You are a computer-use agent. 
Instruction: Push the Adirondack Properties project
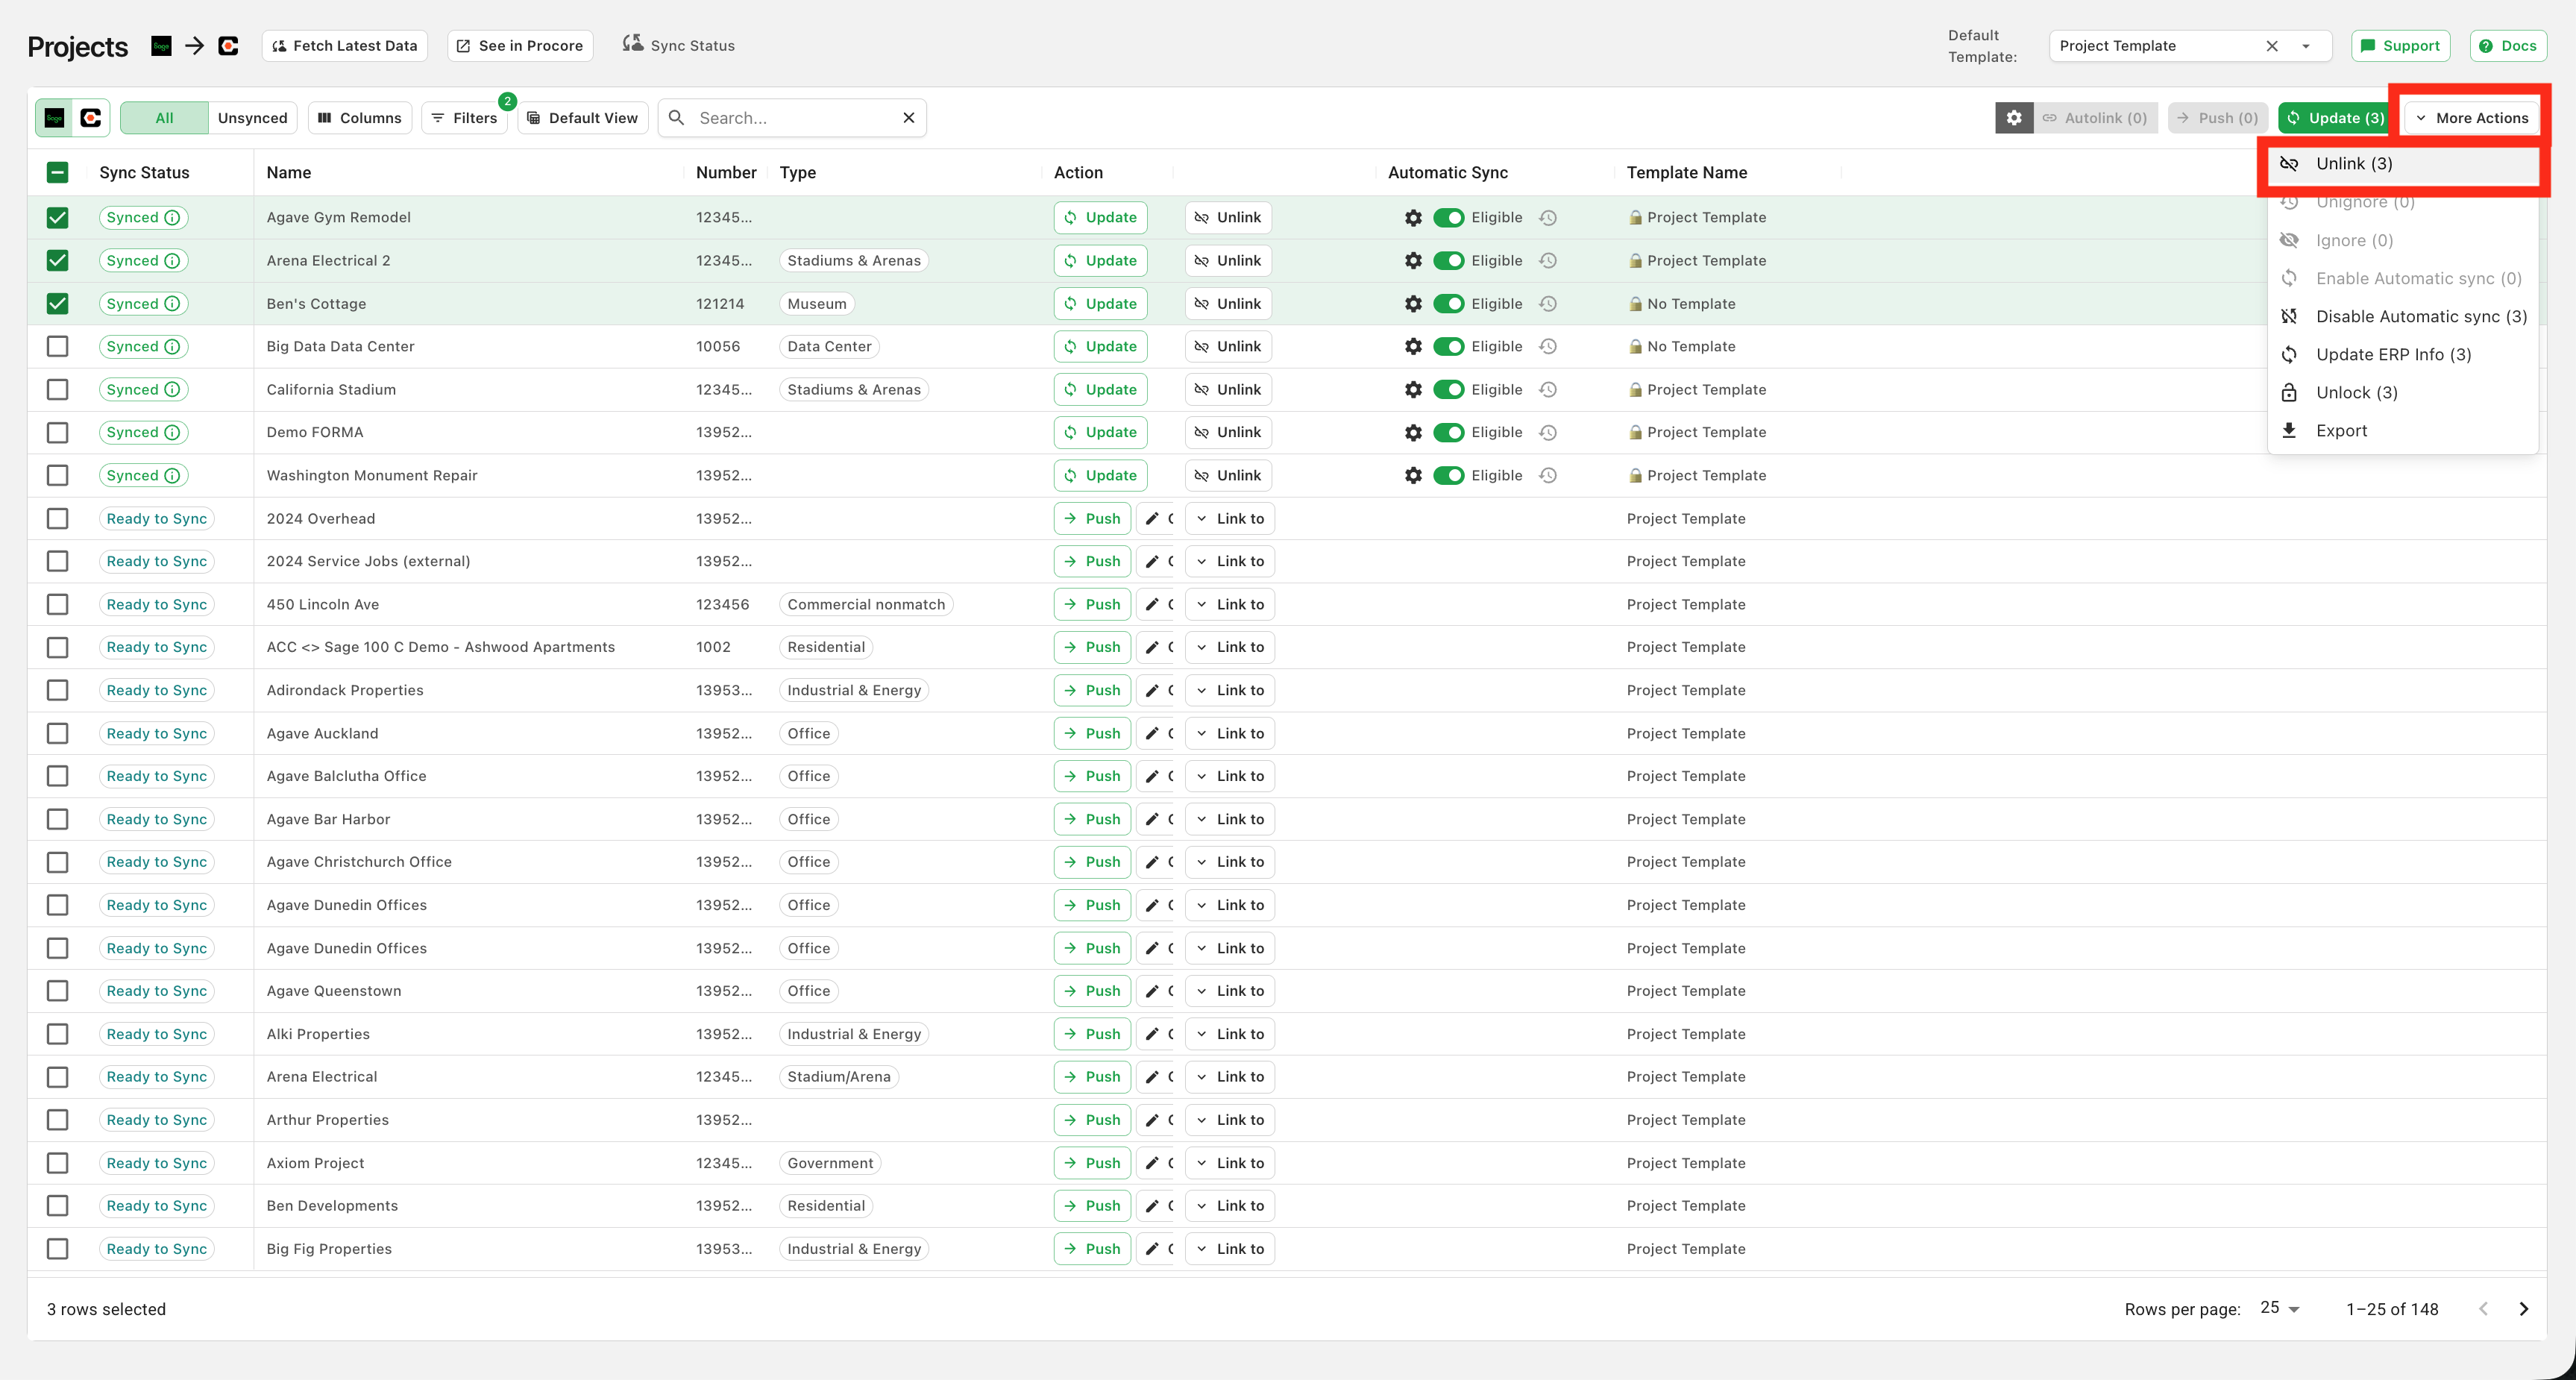(1092, 691)
